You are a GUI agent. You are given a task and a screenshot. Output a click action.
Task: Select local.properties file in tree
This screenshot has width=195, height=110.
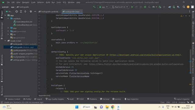pyautogui.click(x=24, y=57)
